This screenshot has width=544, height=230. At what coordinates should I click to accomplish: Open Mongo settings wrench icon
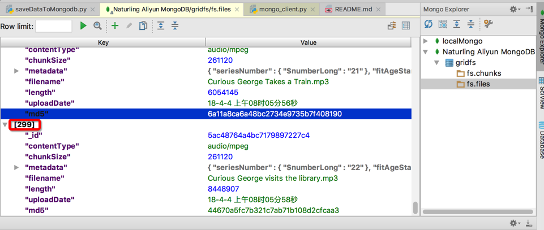(489, 24)
